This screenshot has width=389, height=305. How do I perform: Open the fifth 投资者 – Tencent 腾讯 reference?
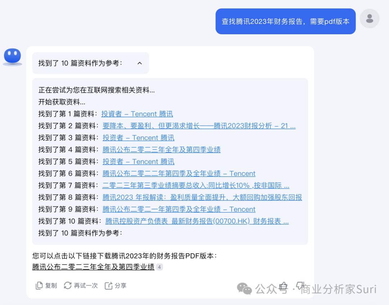click(138, 162)
